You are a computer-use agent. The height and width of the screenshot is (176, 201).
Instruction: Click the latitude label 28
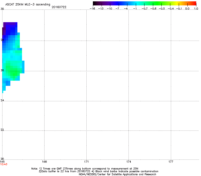point(2,40)
